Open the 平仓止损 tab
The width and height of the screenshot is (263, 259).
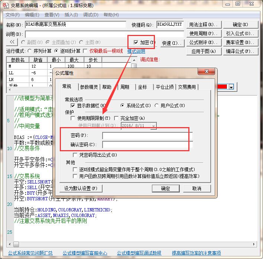click(165, 87)
